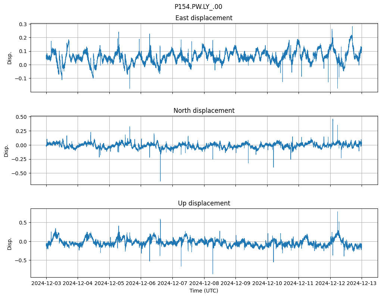Image resolution: width=381 pixels, height=297 pixels.
Task: Click the 0.3 y-axis tick in East plot
Action: (23, 24)
